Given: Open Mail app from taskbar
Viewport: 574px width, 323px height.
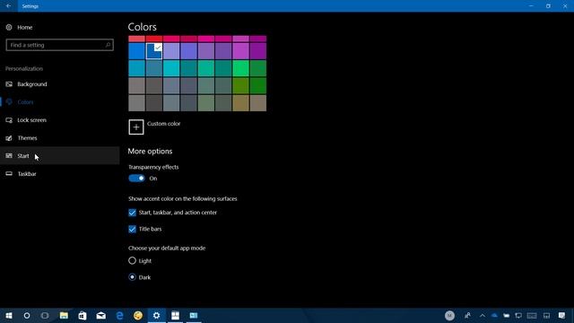Looking at the screenshot, I should point(101,315).
